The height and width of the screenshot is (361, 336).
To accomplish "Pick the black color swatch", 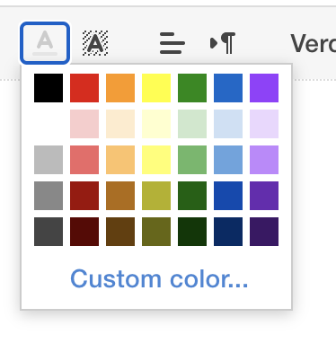I will tap(49, 88).
